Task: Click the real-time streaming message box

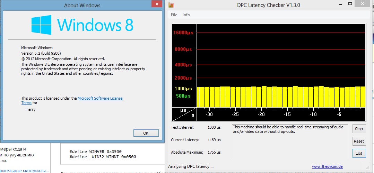Action: 290,141
